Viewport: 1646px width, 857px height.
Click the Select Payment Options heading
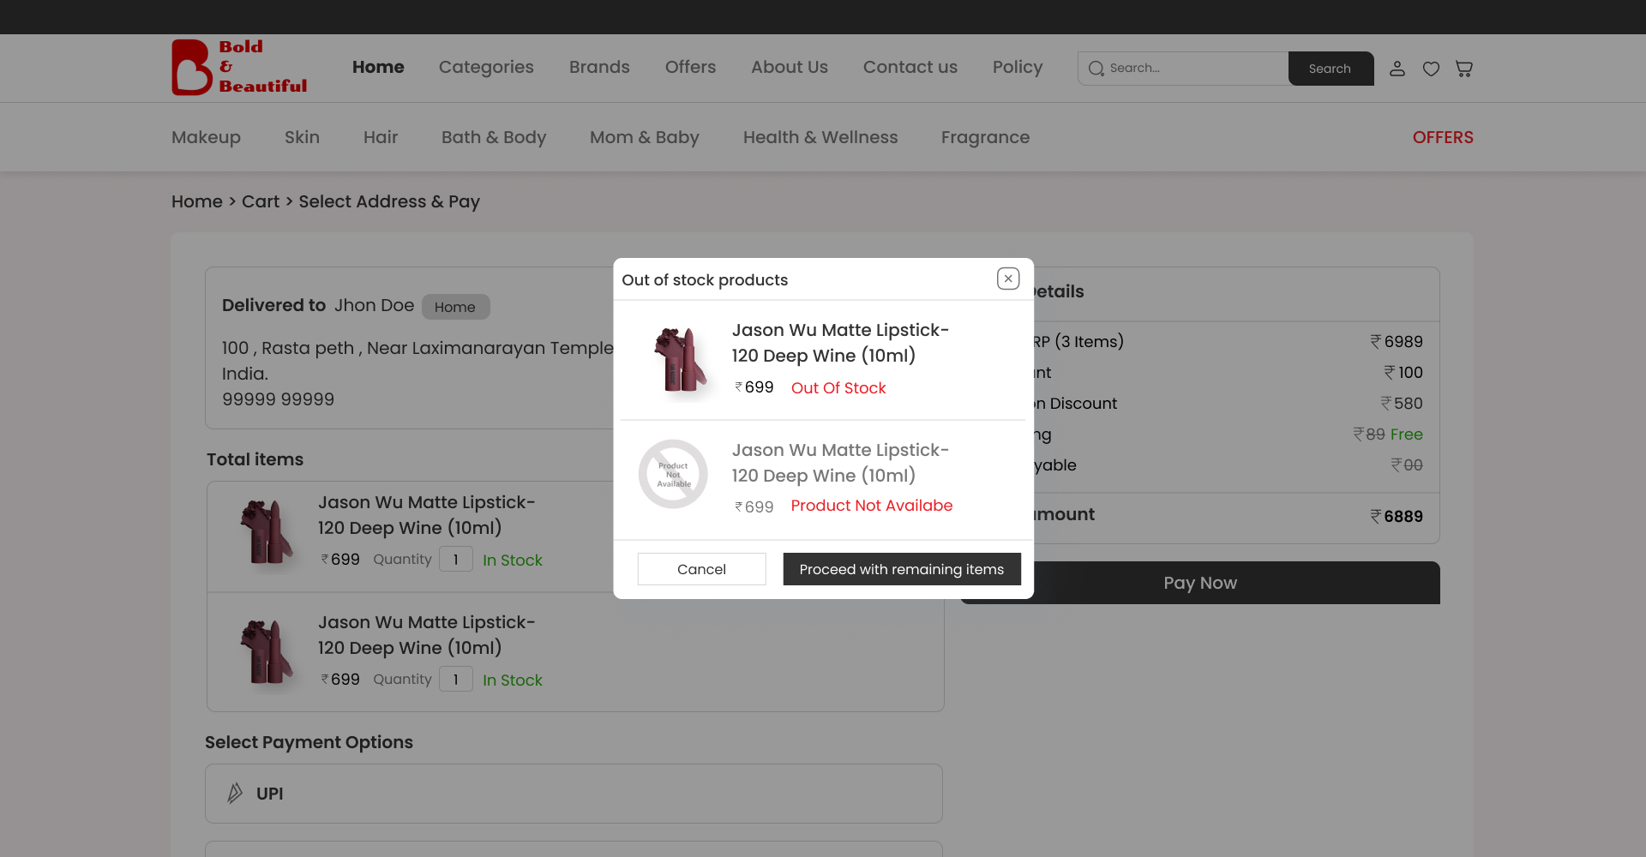[x=309, y=742]
